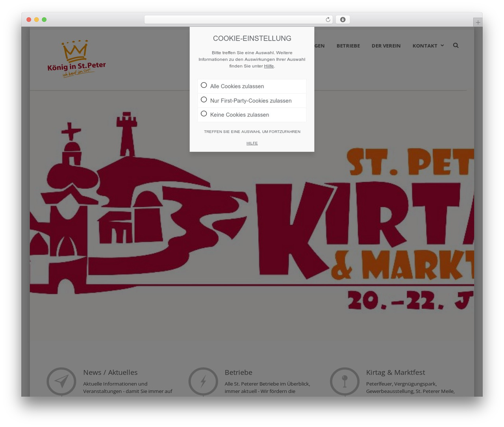Click the macOS green fullscreen window button
The image size is (504, 427).
coord(44,20)
